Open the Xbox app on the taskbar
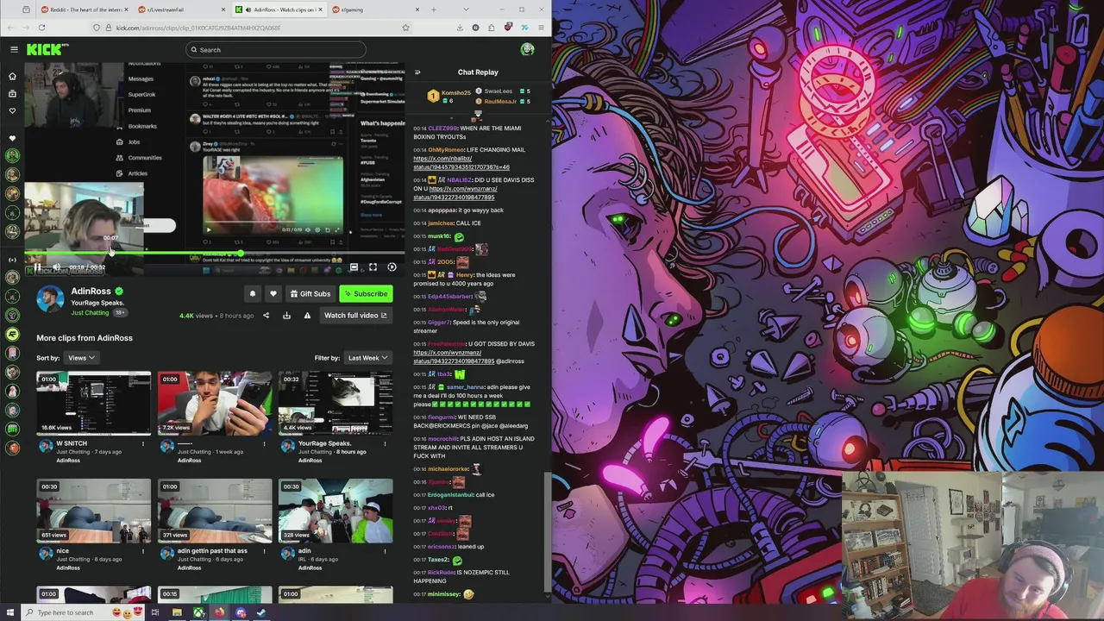Screen dimensions: 1104x621 [198, 612]
